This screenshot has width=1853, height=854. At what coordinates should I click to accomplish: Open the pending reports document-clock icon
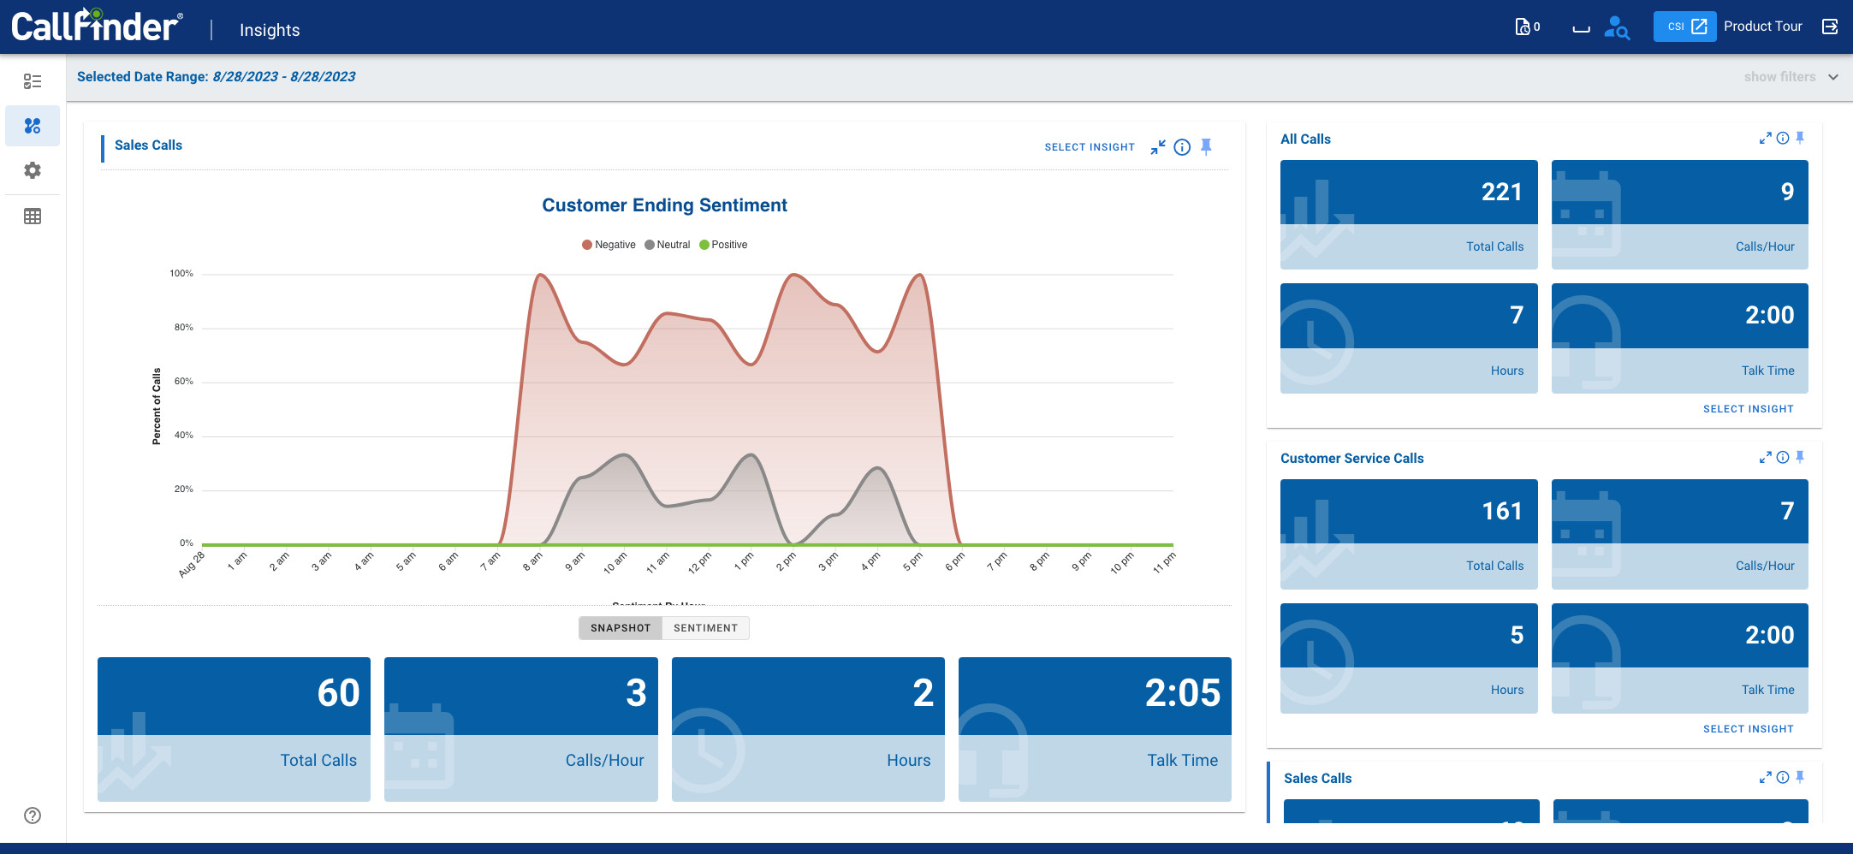1525,27
